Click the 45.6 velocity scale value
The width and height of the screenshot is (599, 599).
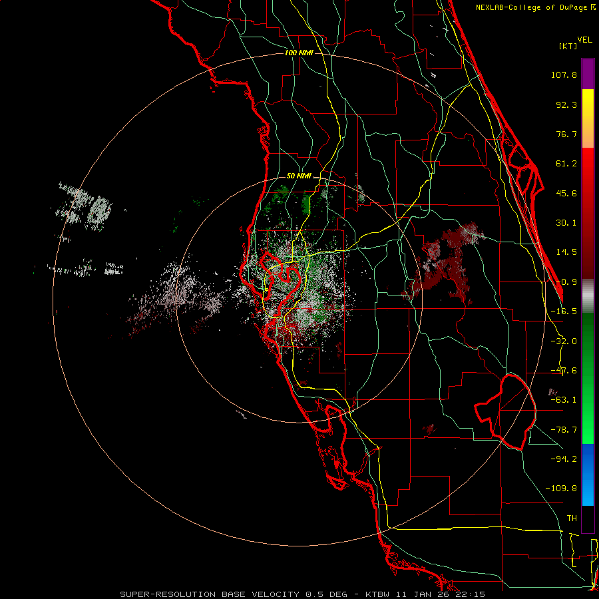566,193
